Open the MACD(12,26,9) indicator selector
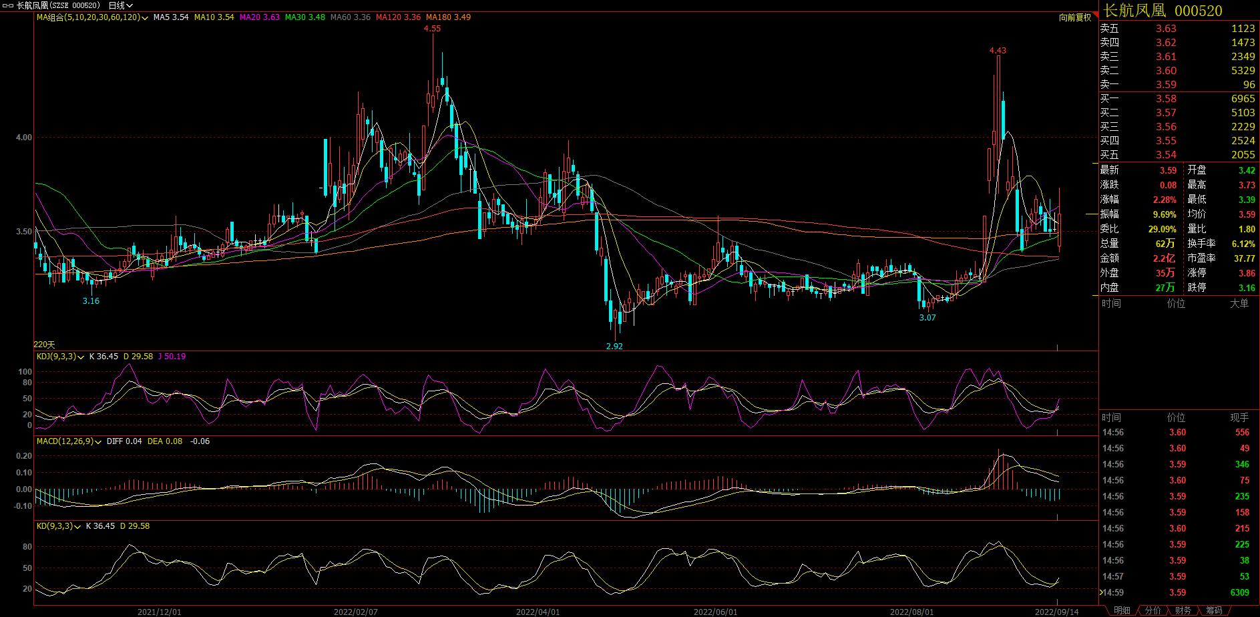 (68, 441)
